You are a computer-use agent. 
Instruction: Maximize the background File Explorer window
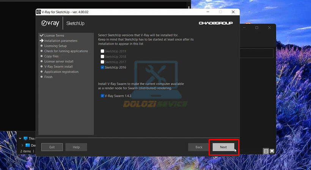pyautogui.click(x=257, y=28)
